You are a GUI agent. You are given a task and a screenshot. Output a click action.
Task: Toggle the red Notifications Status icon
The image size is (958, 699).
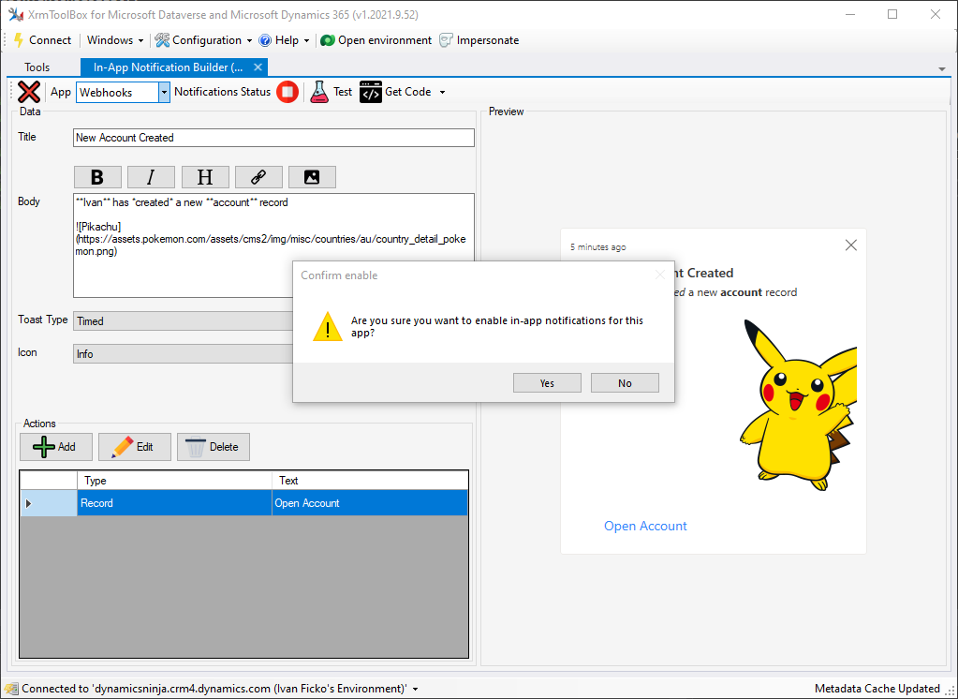[x=287, y=92]
